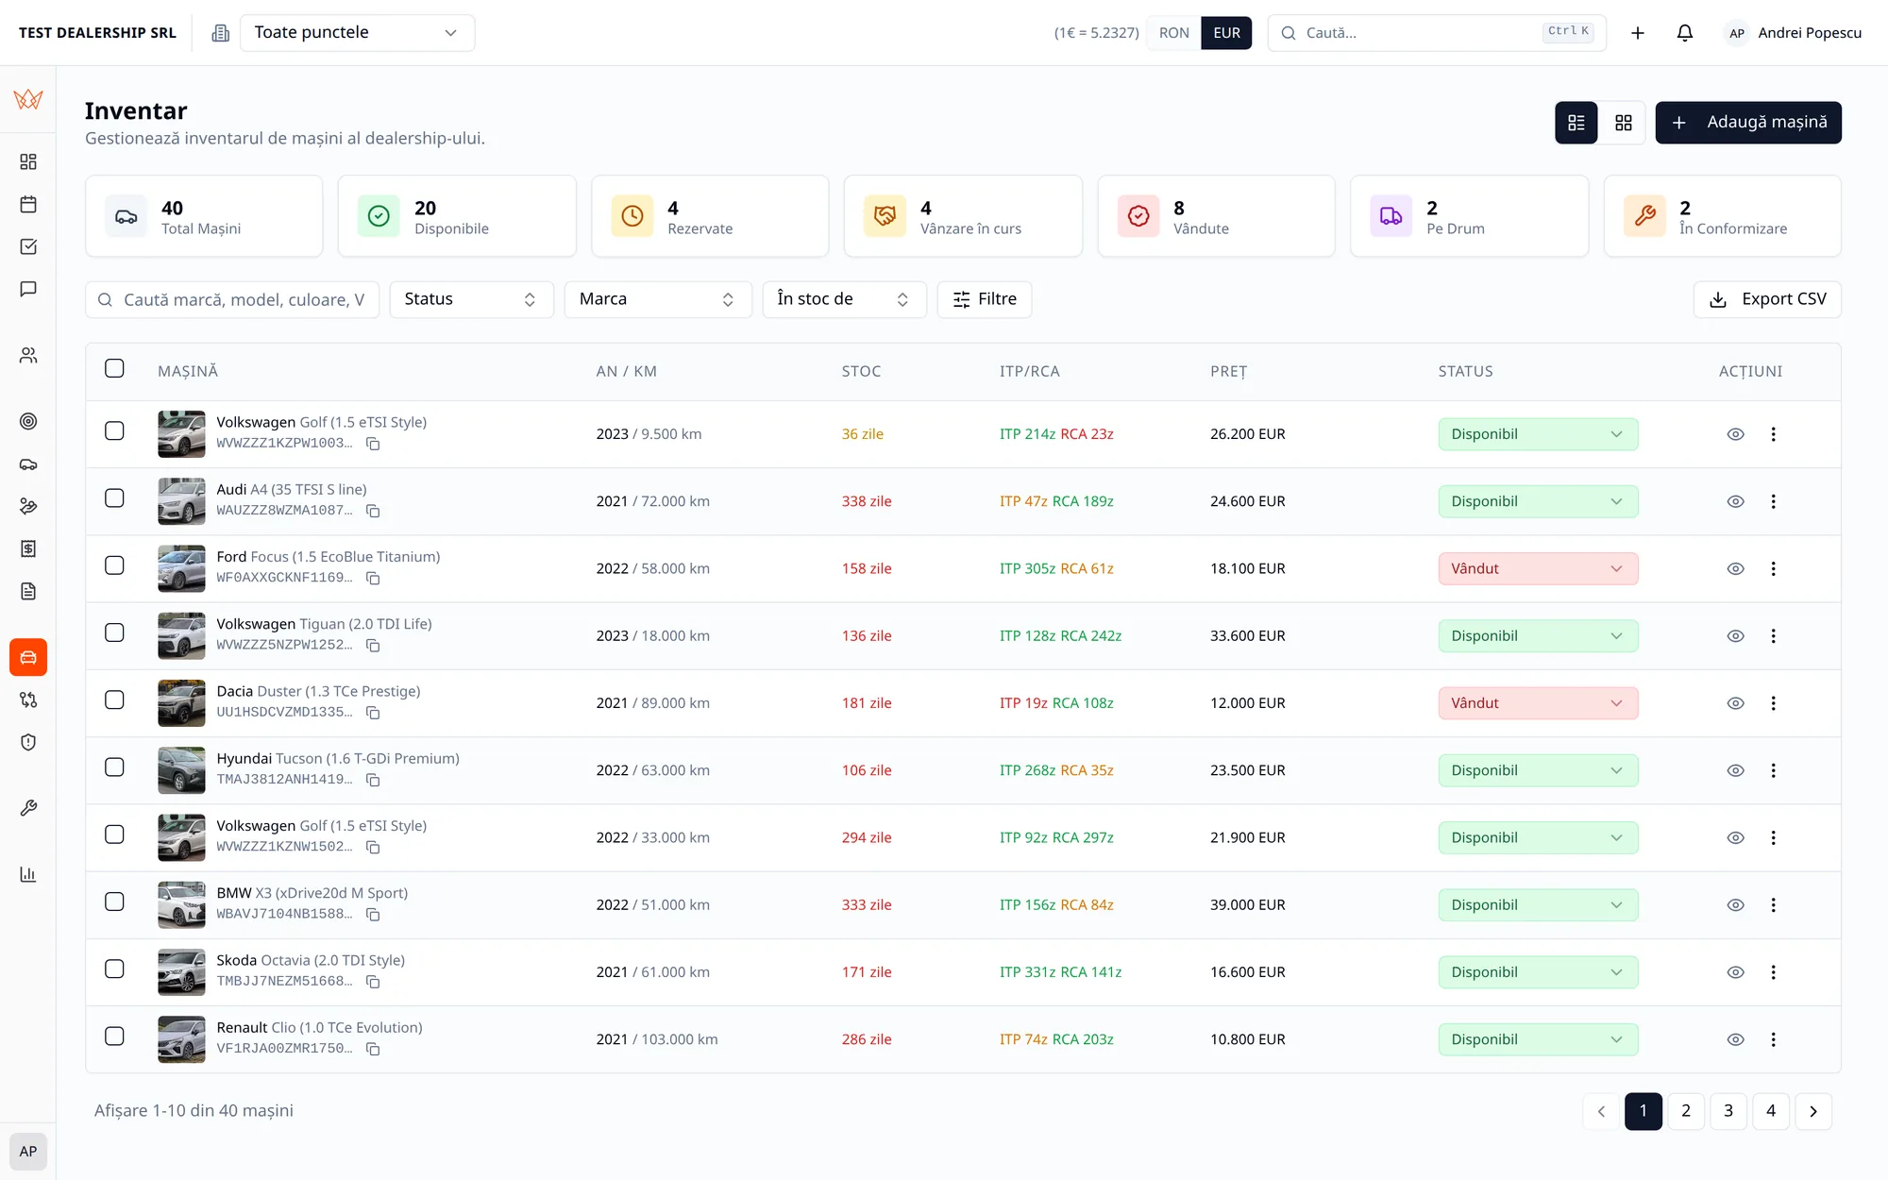Open Filtre advanced filters
The width and height of the screenshot is (1888, 1180).
pyautogui.click(x=985, y=299)
